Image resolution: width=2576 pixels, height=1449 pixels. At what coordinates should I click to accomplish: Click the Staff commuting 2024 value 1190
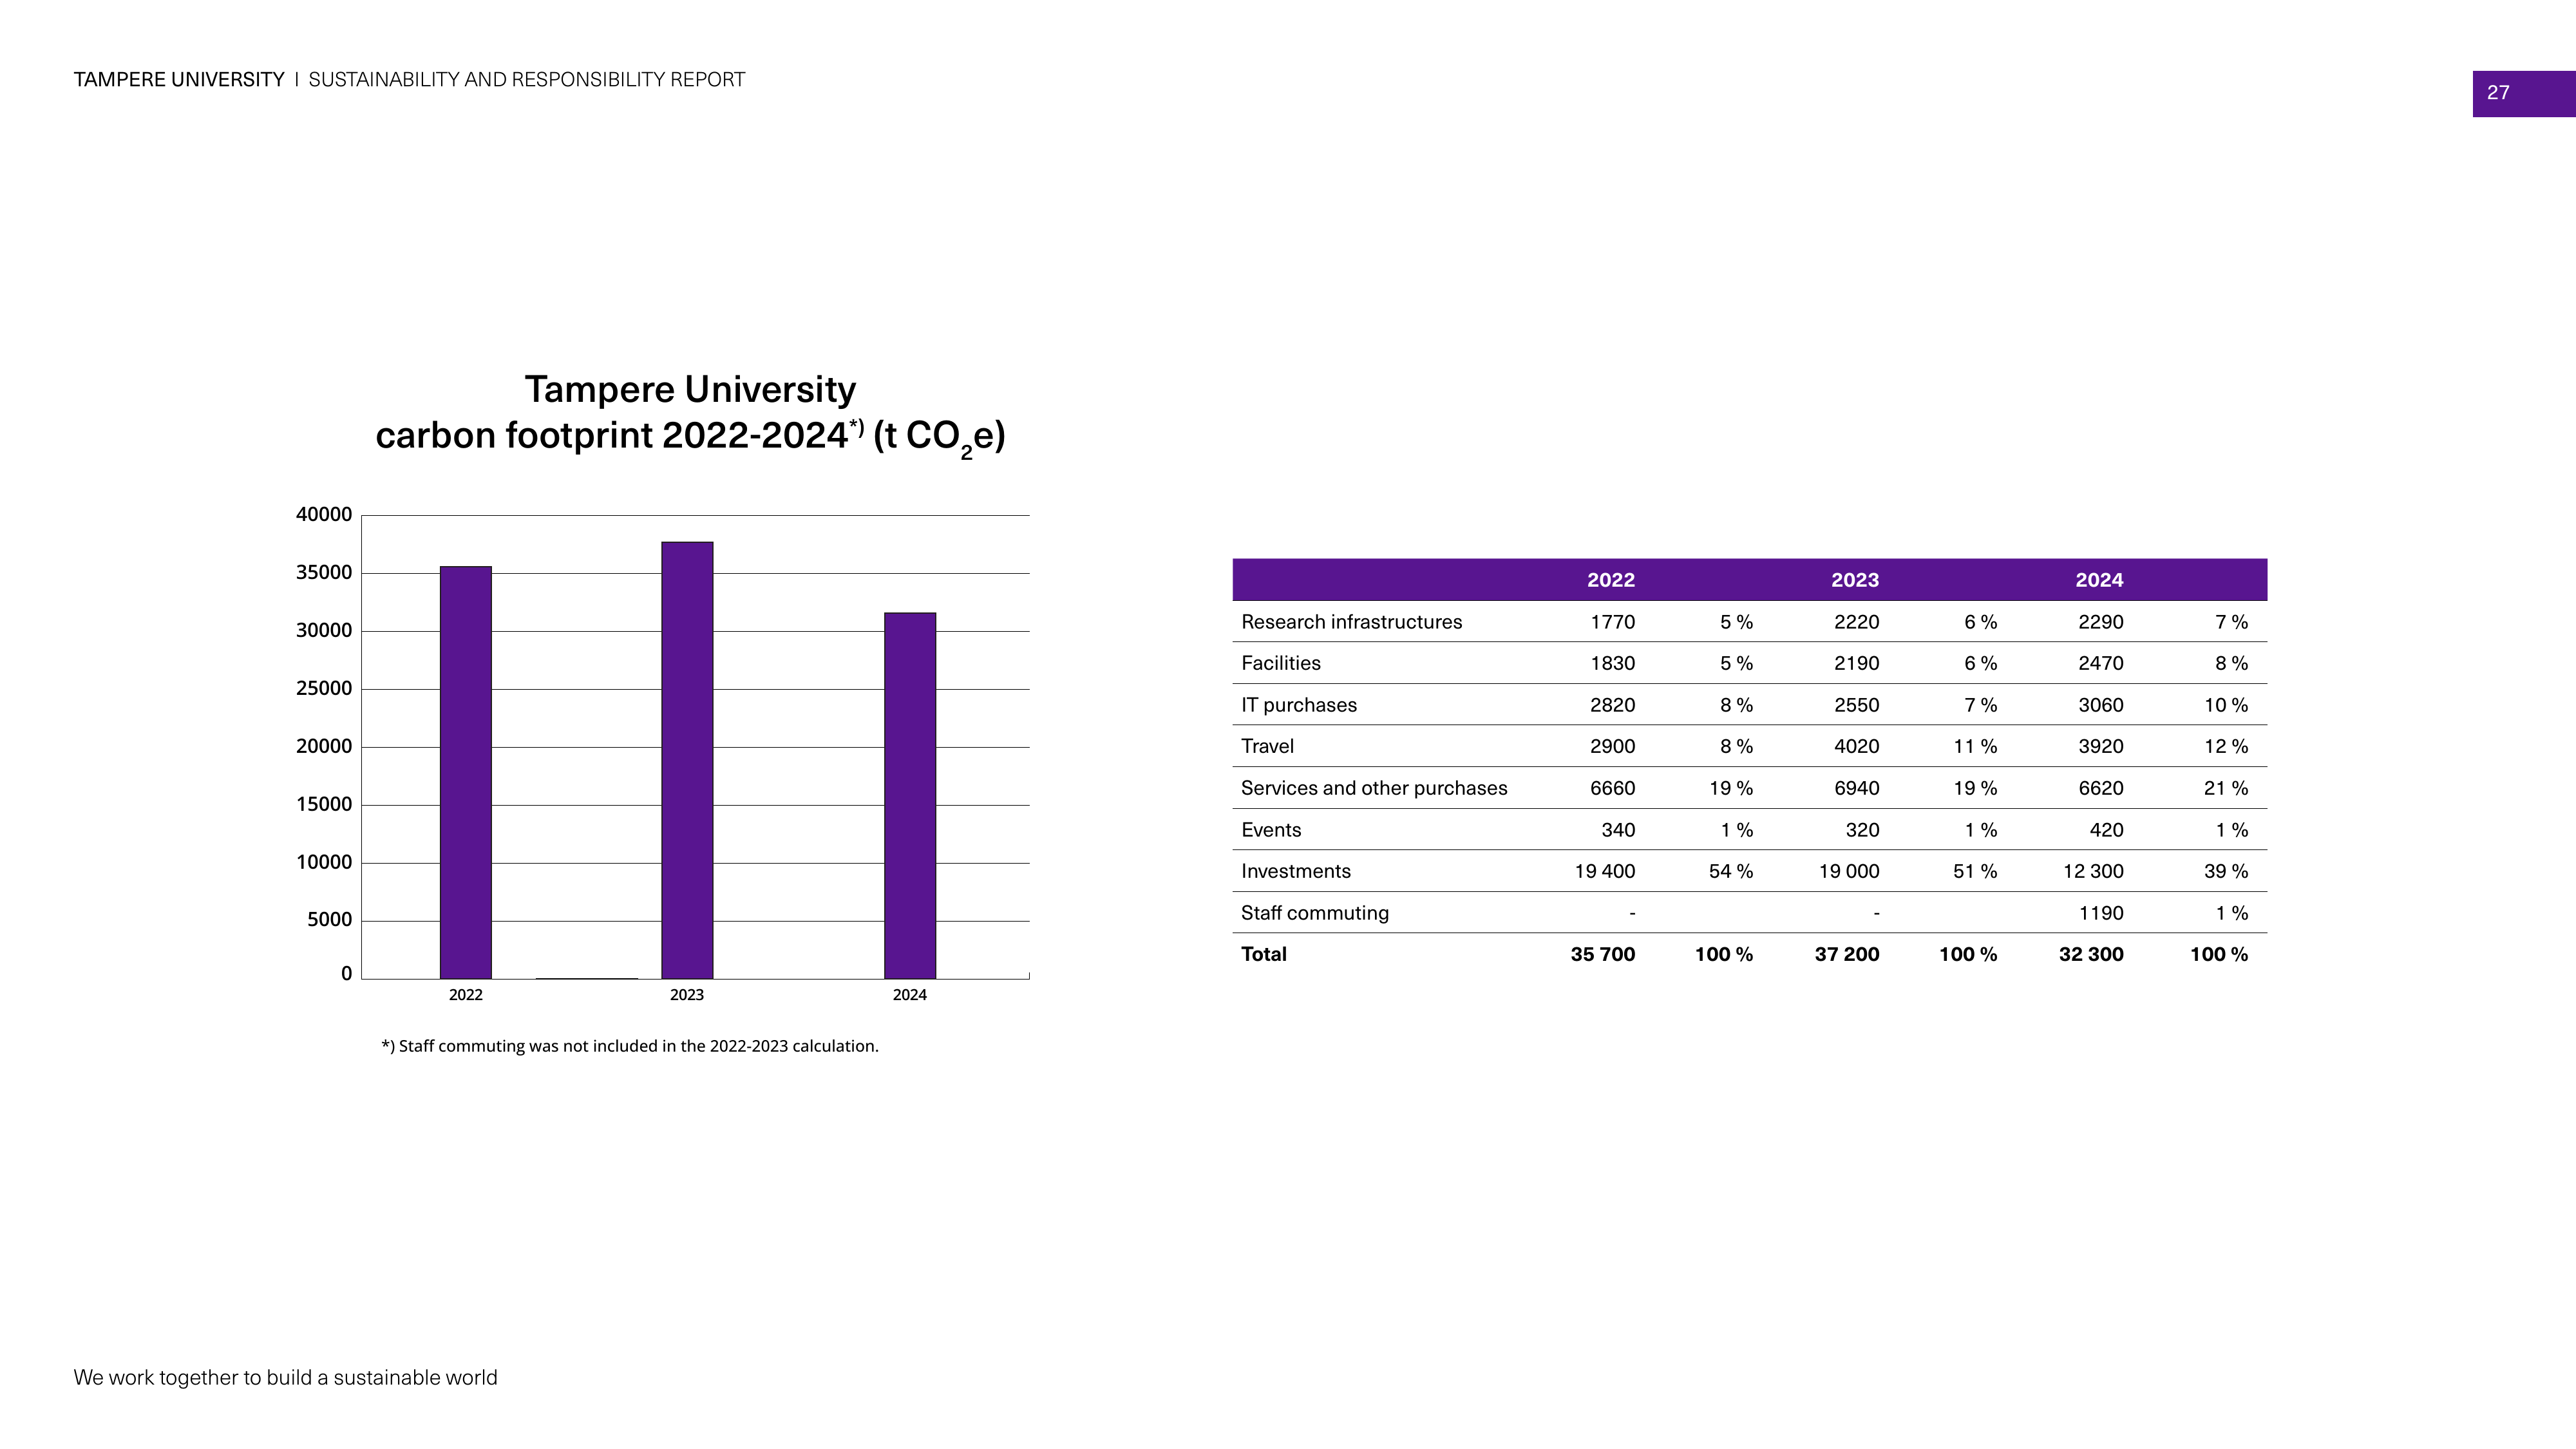pyautogui.click(x=2101, y=913)
